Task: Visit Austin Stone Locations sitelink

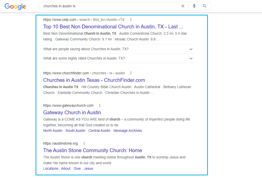Action: click(x=51, y=169)
